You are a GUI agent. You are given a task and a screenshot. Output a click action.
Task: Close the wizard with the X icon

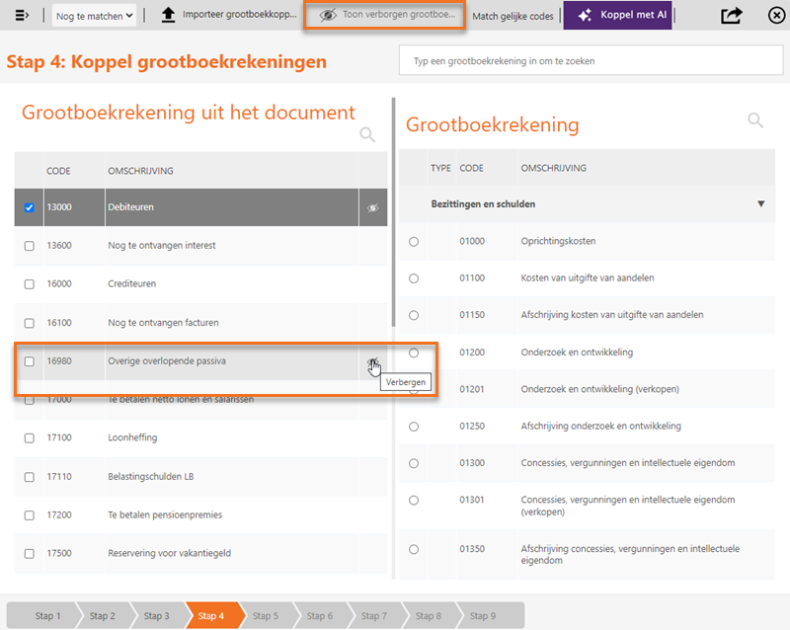click(776, 16)
